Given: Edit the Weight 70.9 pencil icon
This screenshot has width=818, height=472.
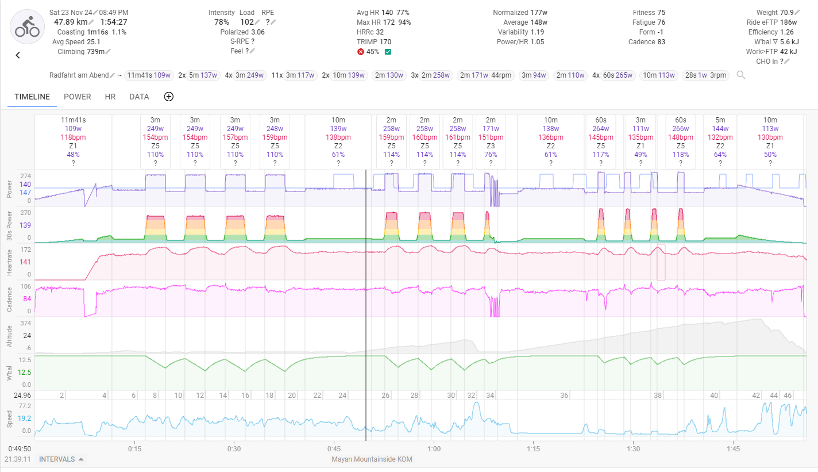Looking at the screenshot, I should 797,12.
